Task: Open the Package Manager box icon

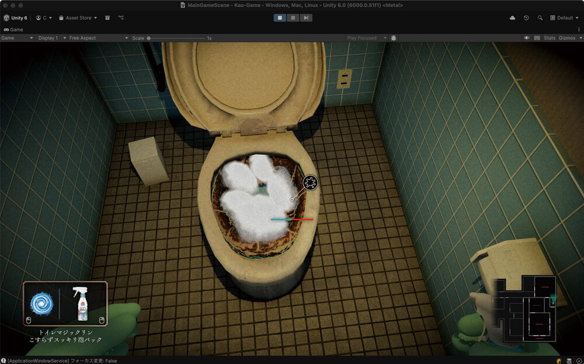Action: pos(107,18)
